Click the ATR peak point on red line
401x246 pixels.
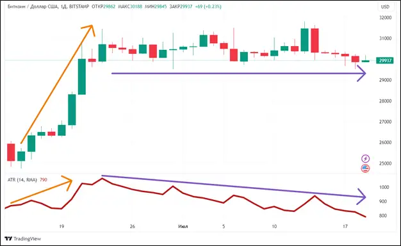[x=102, y=179]
